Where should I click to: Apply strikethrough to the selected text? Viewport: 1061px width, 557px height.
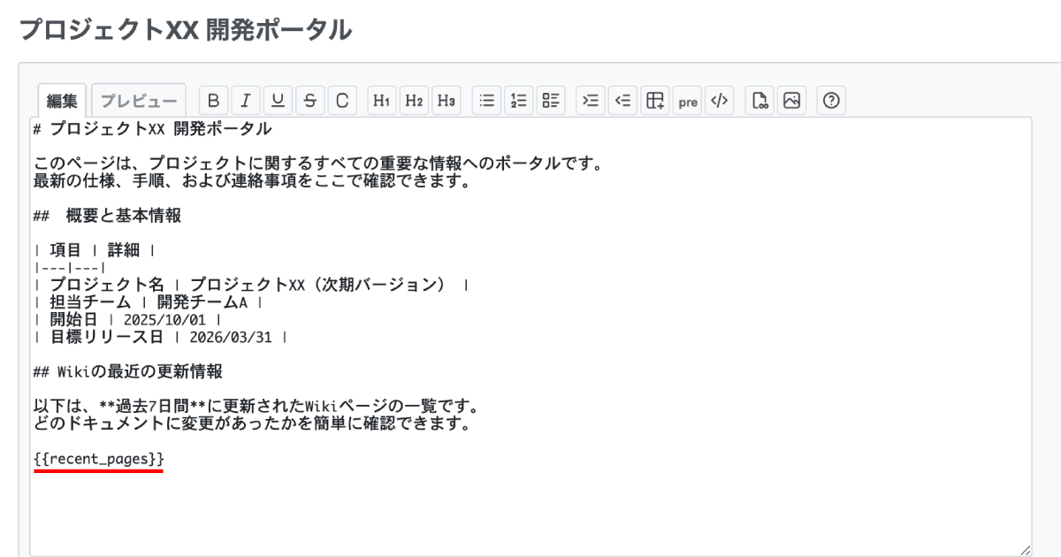coord(309,101)
